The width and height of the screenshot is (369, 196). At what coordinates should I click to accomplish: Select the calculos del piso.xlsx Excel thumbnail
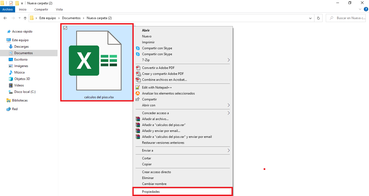coord(97,62)
